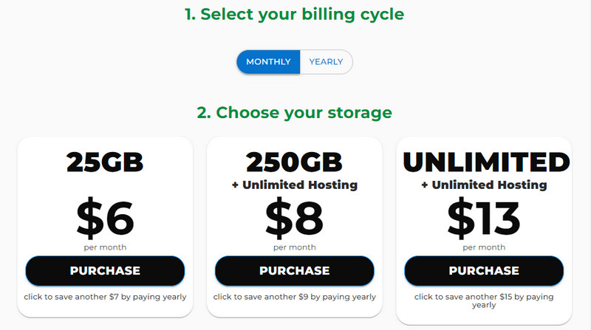Click the save another $15 yearly link
The image size is (591, 330).
[484, 300]
